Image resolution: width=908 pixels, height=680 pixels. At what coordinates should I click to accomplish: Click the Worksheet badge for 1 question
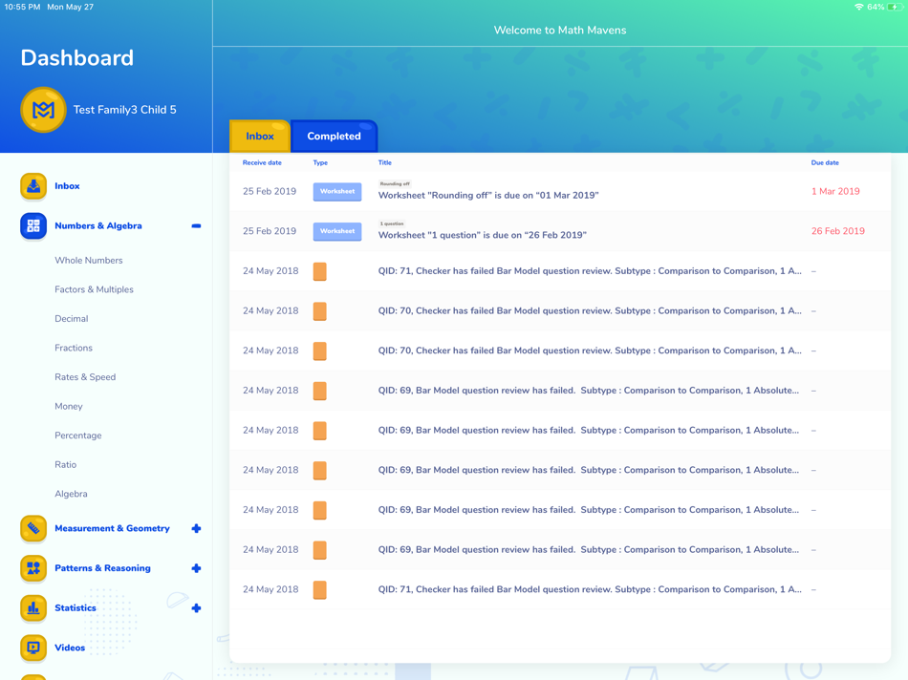(x=337, y=231)
